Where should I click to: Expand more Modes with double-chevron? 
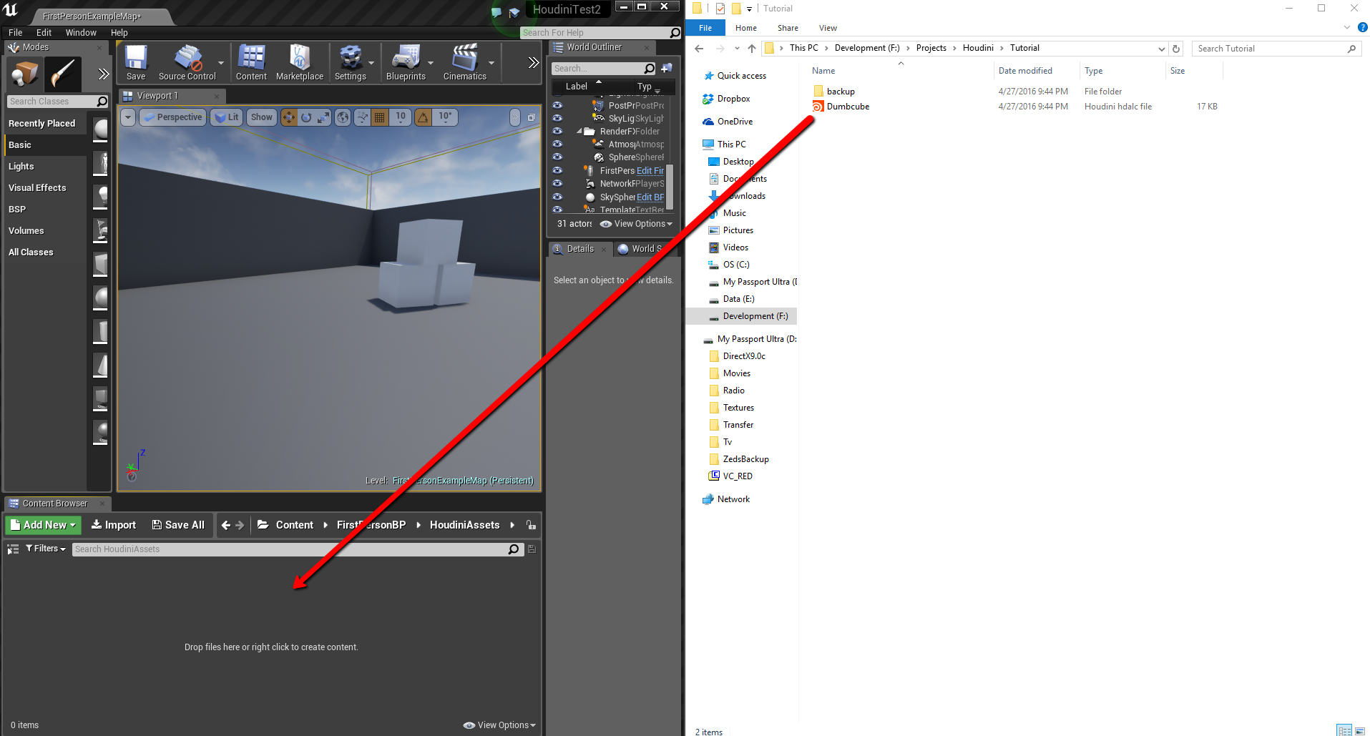tap(103, 74)
